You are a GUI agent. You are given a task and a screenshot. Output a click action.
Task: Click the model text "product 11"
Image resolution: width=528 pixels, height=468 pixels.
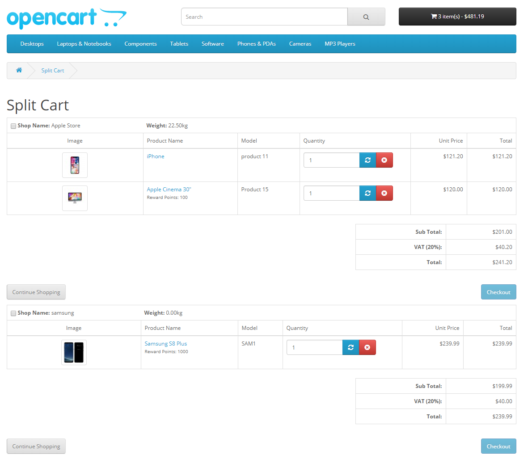[x=254, y=156]
